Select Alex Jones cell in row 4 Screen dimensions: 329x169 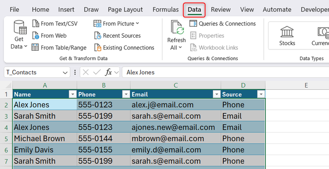pyautogui.click(x=45, y=127)
